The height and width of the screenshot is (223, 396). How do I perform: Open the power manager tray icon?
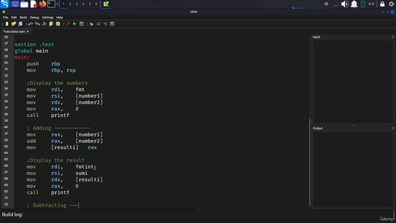point(363,4)
